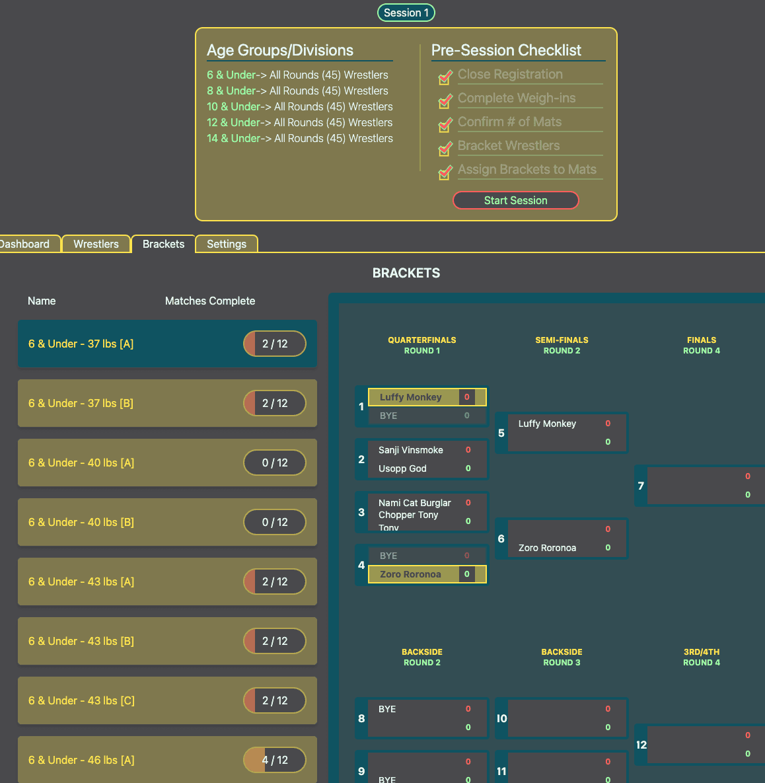The width and height of the screenshot is (765, 783).
Task: Select Zoro Roronoa in quarterfinal match 4
Action: coord(410,574)
